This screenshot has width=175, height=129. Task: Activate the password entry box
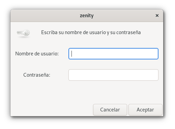pyautogui.click(x=113, y=75)
